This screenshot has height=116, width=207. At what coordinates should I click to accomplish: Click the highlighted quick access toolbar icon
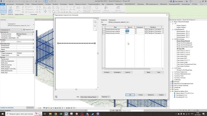[x=46, y=1]
